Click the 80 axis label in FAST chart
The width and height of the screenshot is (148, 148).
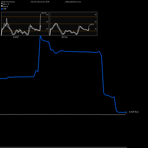point(47,15)
